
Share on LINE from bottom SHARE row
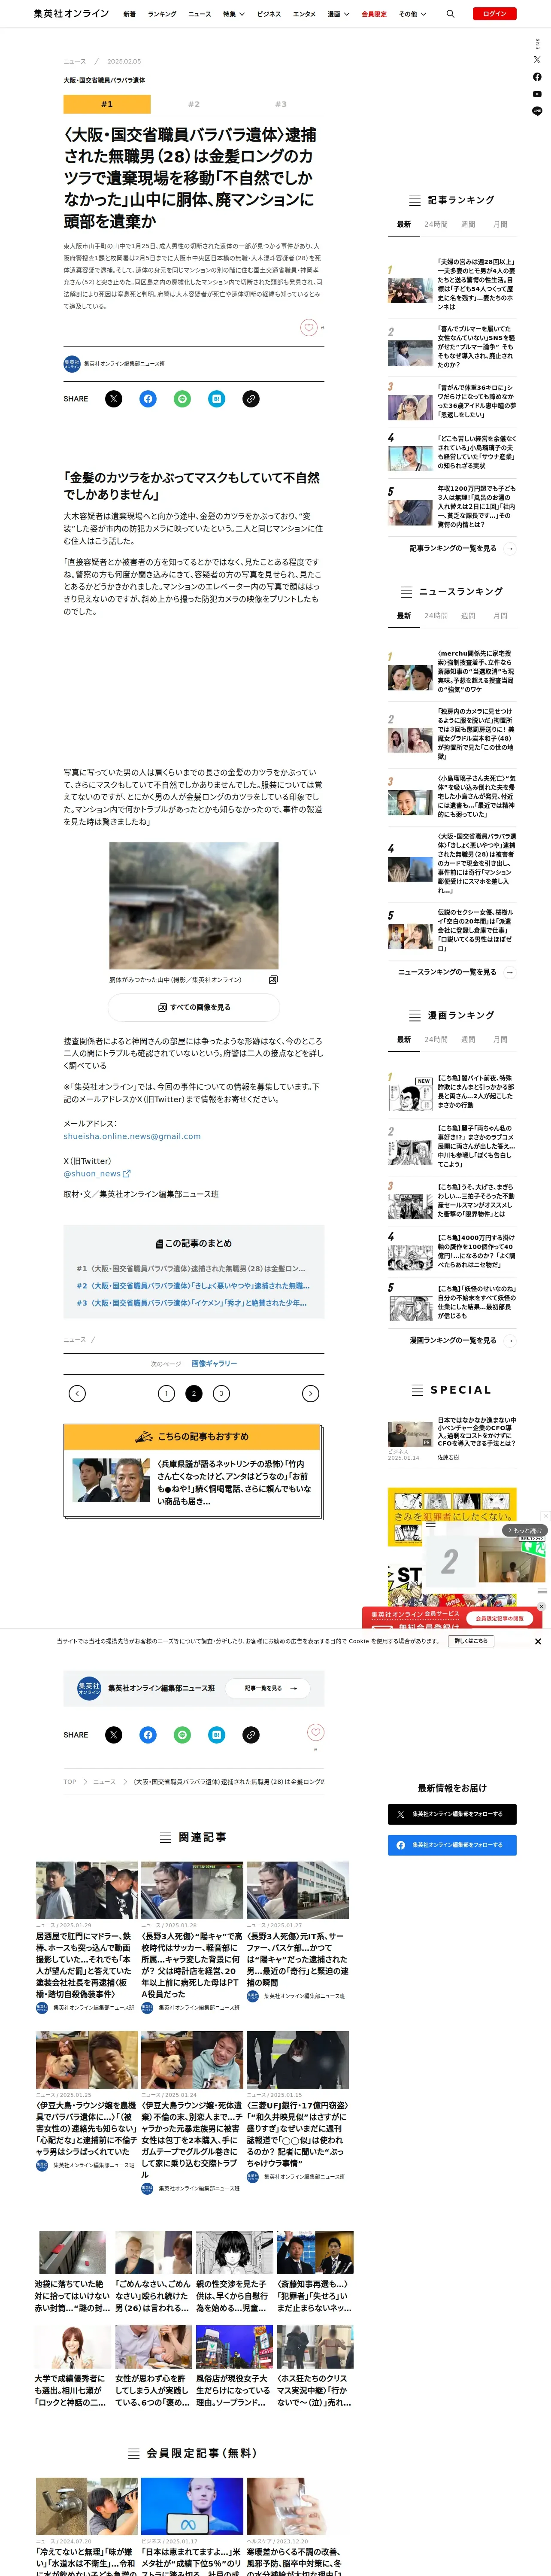[x=182, y=1735]
